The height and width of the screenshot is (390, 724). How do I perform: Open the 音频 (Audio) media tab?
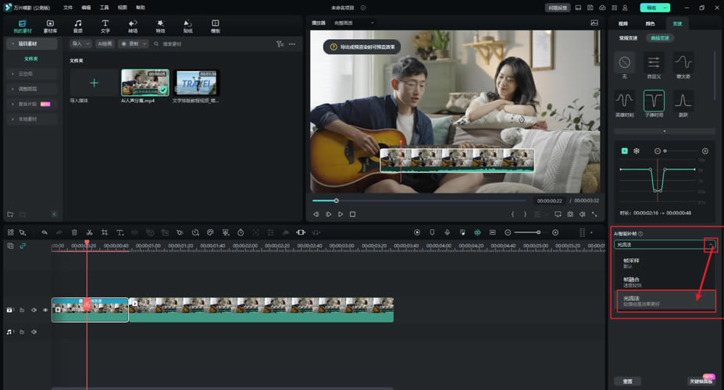(x=77, y=26)
